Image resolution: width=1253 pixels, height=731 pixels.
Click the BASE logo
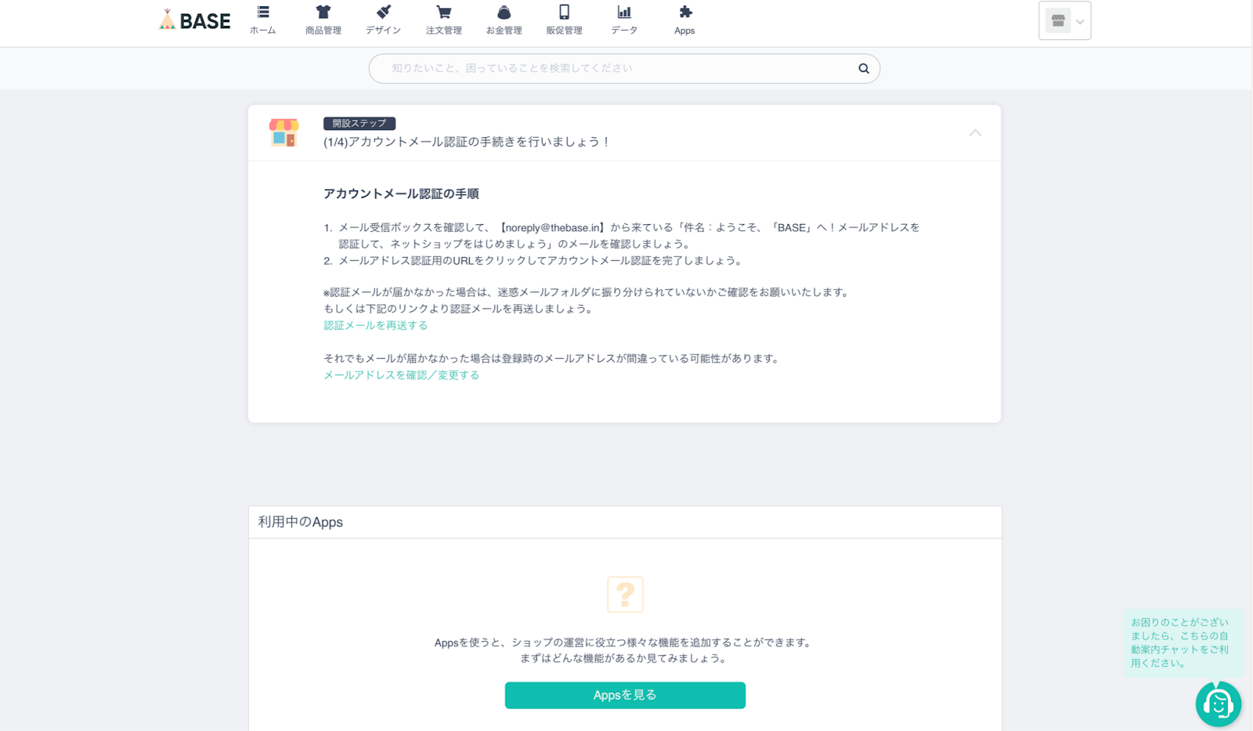click(x=195, y=20)
